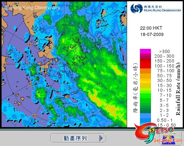The image size is (184, 146).
Task: Click the '3 - 5' legend label
Action: 164,105
